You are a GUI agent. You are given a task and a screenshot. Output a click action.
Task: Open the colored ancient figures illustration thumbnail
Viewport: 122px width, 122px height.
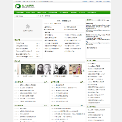pos(76,69)
